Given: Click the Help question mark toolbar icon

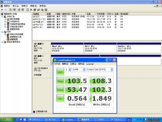Looking at the screenshot, I should [x=19, y=10].
